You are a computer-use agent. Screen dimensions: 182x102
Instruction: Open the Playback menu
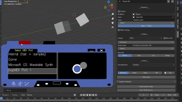(x=6, y=95)
